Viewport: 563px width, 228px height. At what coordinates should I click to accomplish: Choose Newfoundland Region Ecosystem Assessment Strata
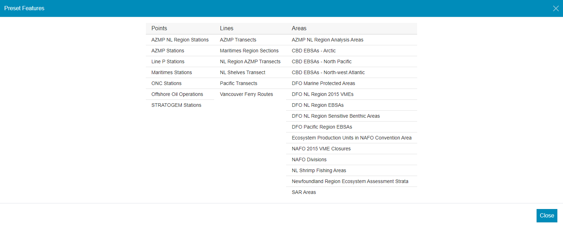[x=352, y=181]
